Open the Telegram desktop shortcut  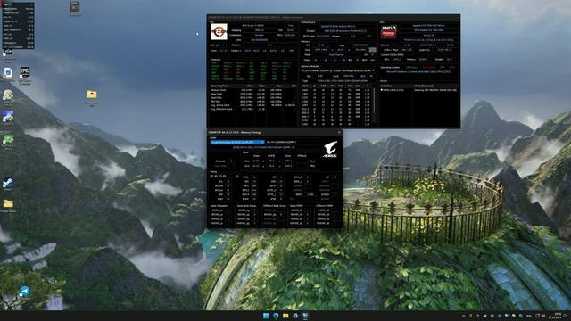click(x=24, y=292)
